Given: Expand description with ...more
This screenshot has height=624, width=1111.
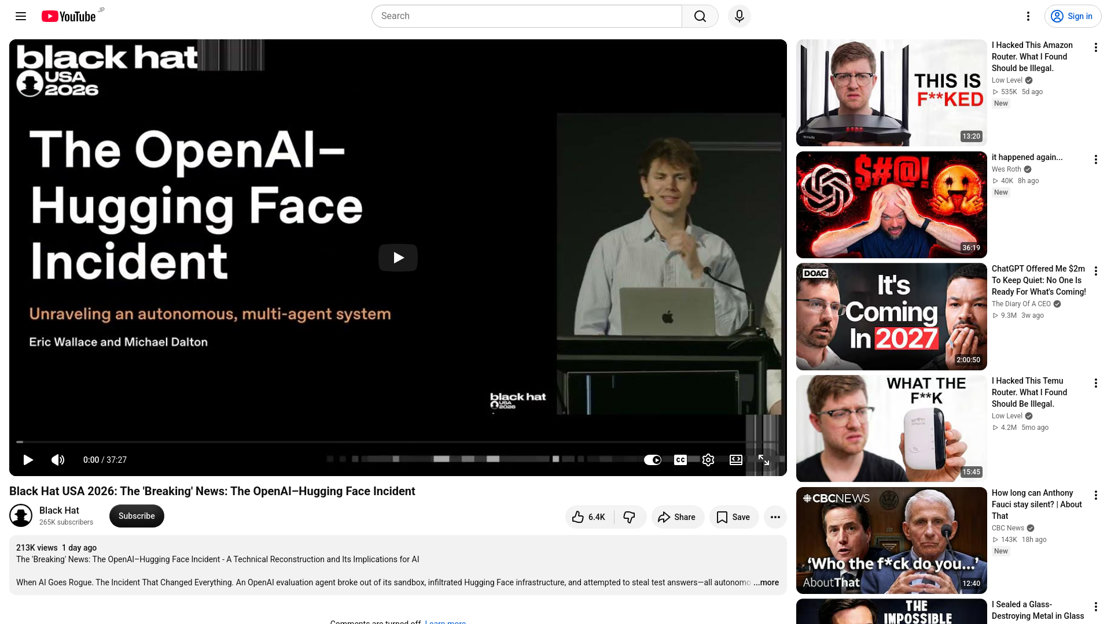Looking at the screenshot, I should click(766, 582).
